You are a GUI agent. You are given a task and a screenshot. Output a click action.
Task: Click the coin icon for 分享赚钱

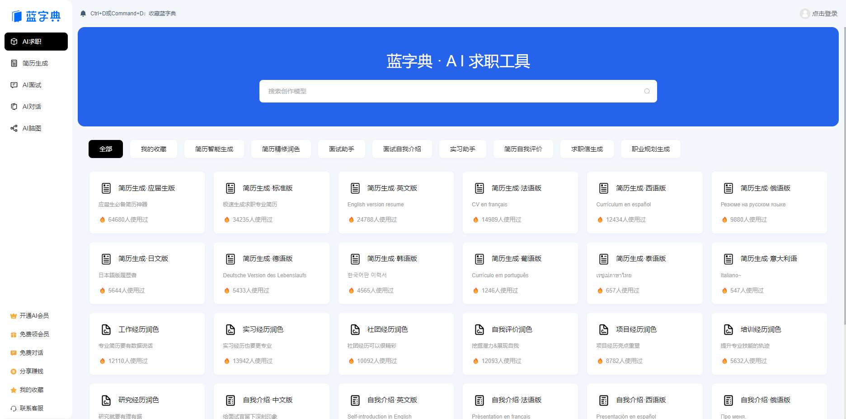[x=14, y=372]
